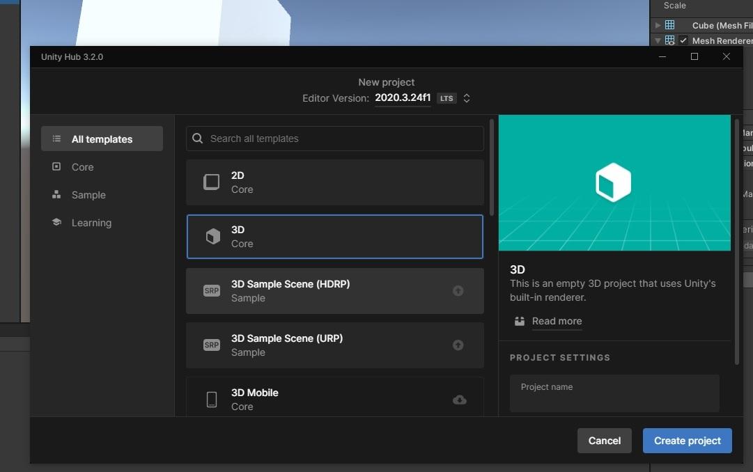Open the Editor Version selector arrows
The image size is (753, 472).
tap(466, 98)
